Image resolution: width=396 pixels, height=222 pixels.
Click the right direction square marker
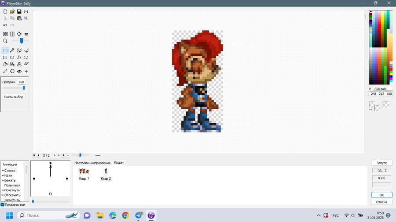pos(67,179)
